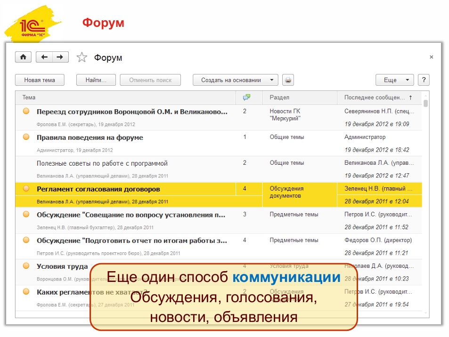Open the Создать на основании dropdown

pos(235,80)
